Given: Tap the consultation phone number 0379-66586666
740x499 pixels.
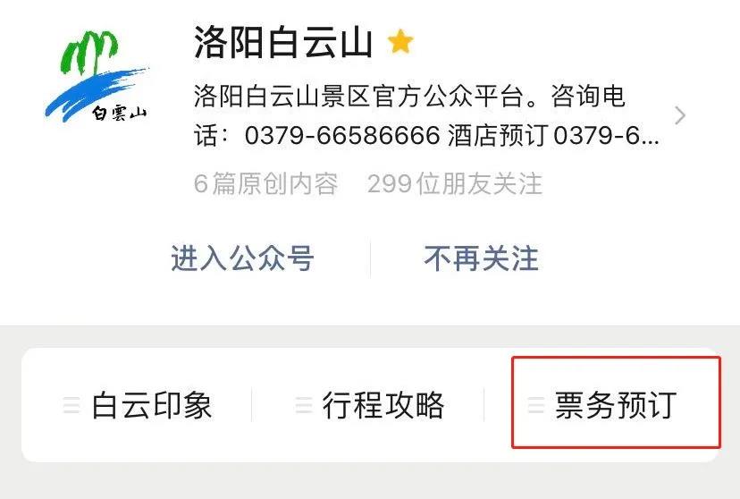Looking at the screenshot, I should (x=342, y=136).
